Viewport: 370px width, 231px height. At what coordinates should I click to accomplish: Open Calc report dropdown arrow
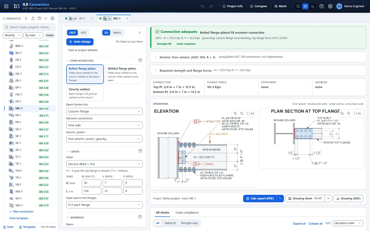[x=280, y=198]
